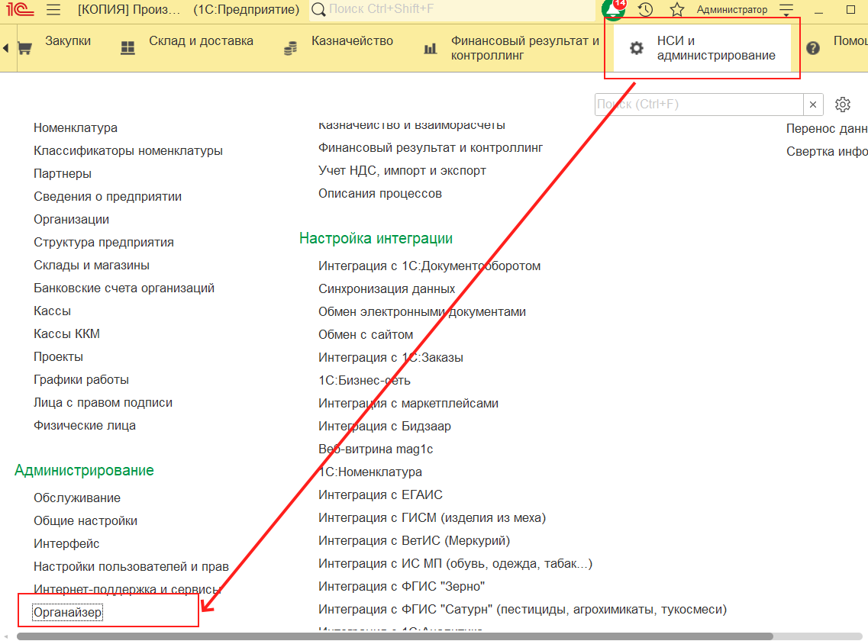Open the history clock icon

tap(645, 10)
